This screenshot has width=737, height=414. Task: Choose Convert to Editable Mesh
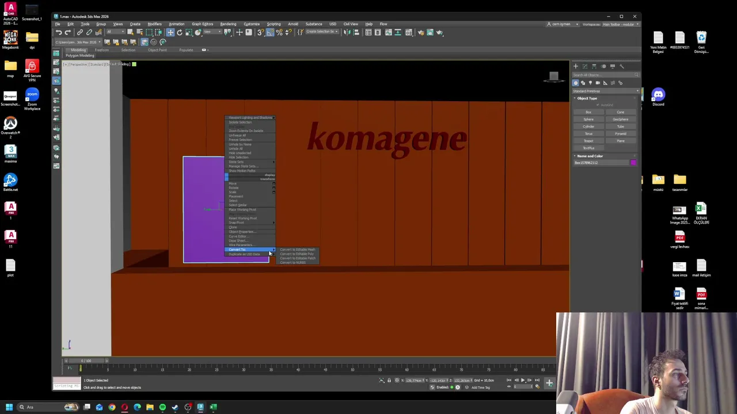click(298, 250)
